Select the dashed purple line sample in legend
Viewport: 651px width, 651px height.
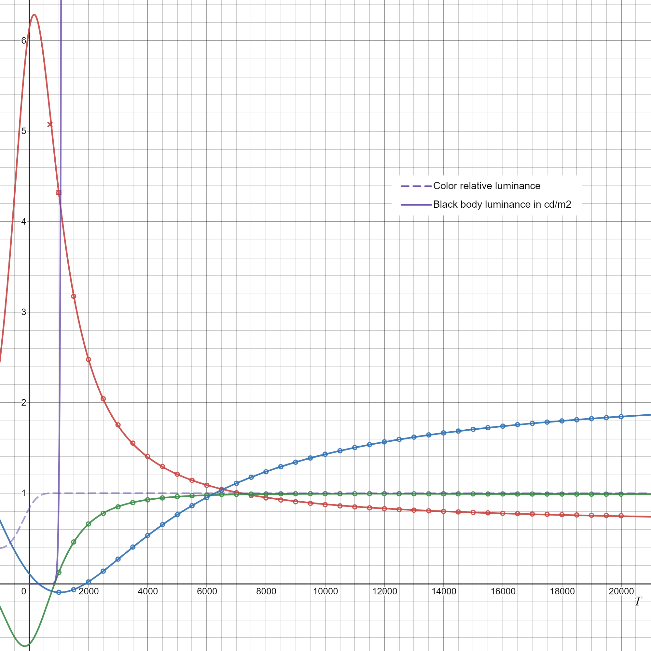point(416,186)
